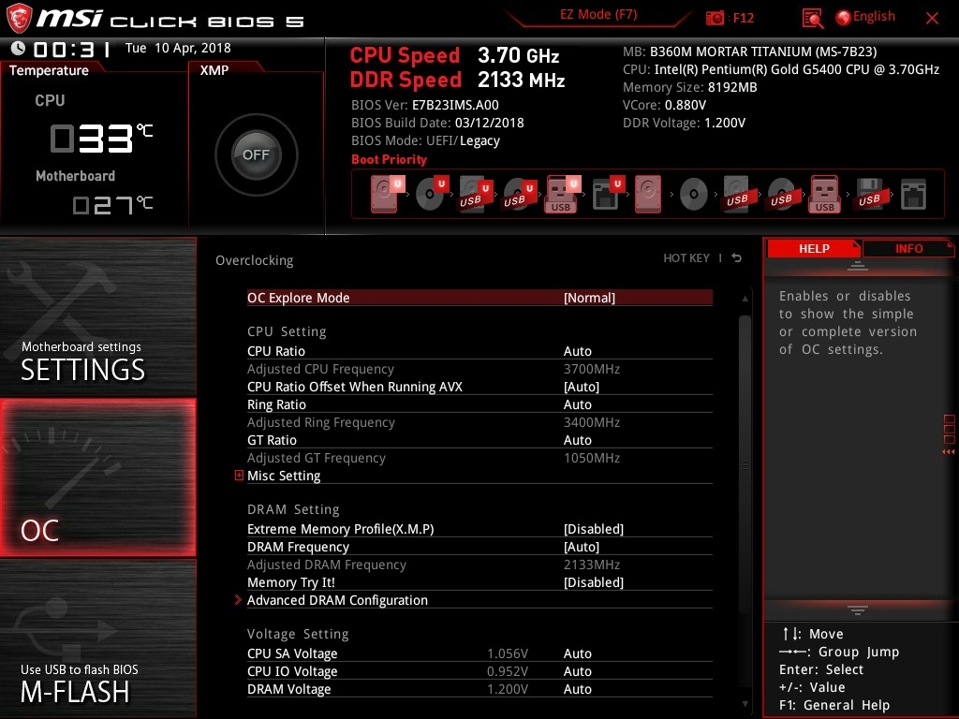Image resolution: width=959 pixels, height=719 pixels.
Task: Select the UEFI network boot device icon
Action: click(608, 195)
